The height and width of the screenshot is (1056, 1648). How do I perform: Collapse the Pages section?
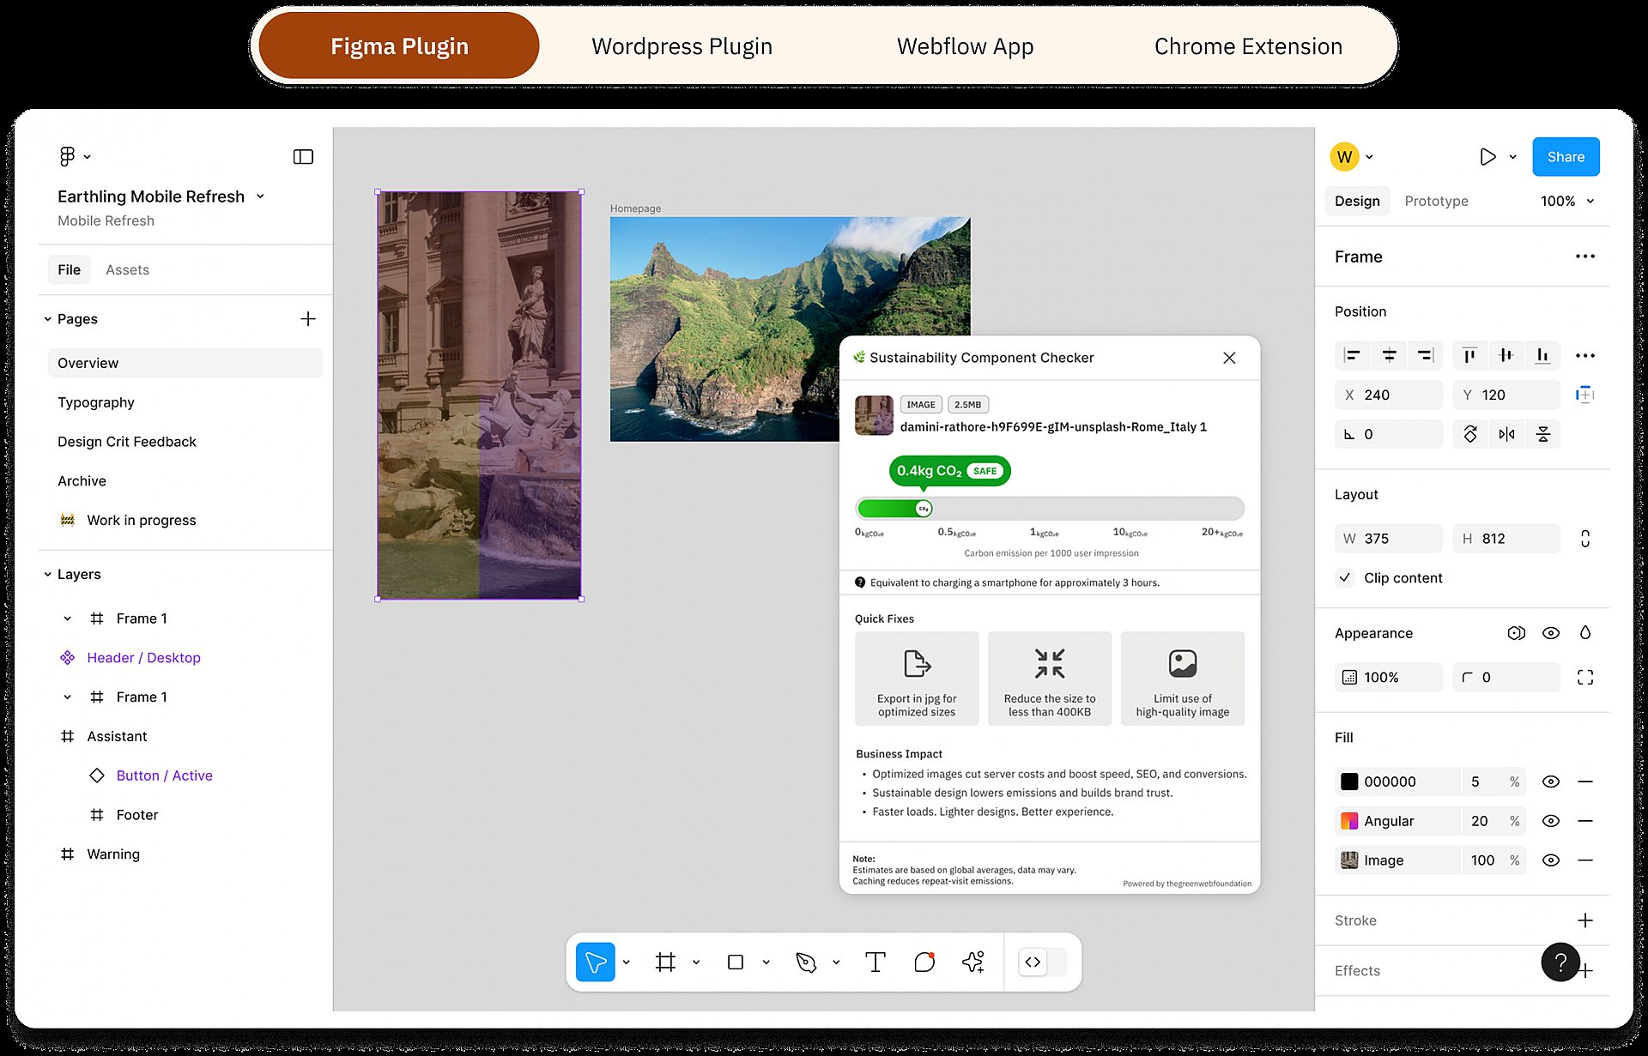pyautogui.click(x=48, y=319)
